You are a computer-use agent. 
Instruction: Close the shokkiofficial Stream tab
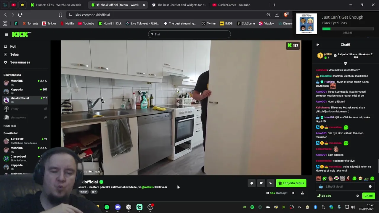tap(144, 5)
